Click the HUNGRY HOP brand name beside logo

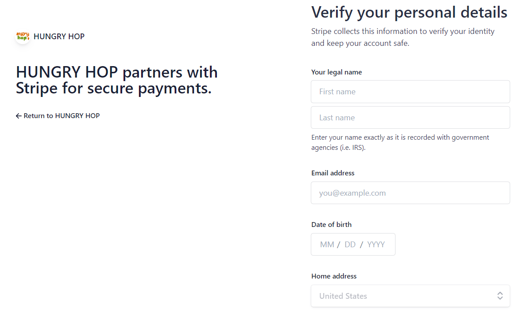(59, 37)
